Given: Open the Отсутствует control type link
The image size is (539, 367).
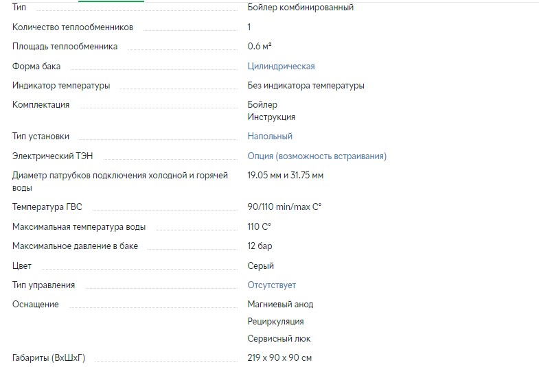Looking at the screenshot, I should tap(271, 285).
